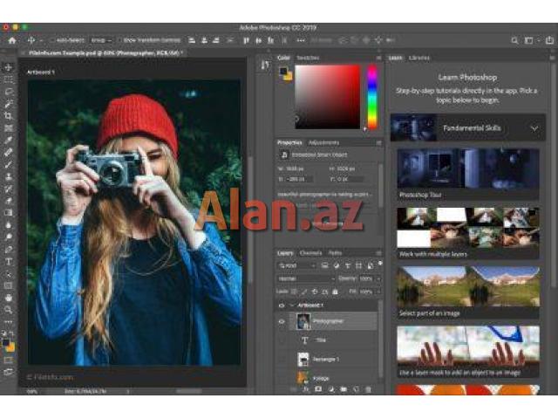Select the Crop tool
The width and height of the screenshot is (558, 419).
click(x=9, y=115)
